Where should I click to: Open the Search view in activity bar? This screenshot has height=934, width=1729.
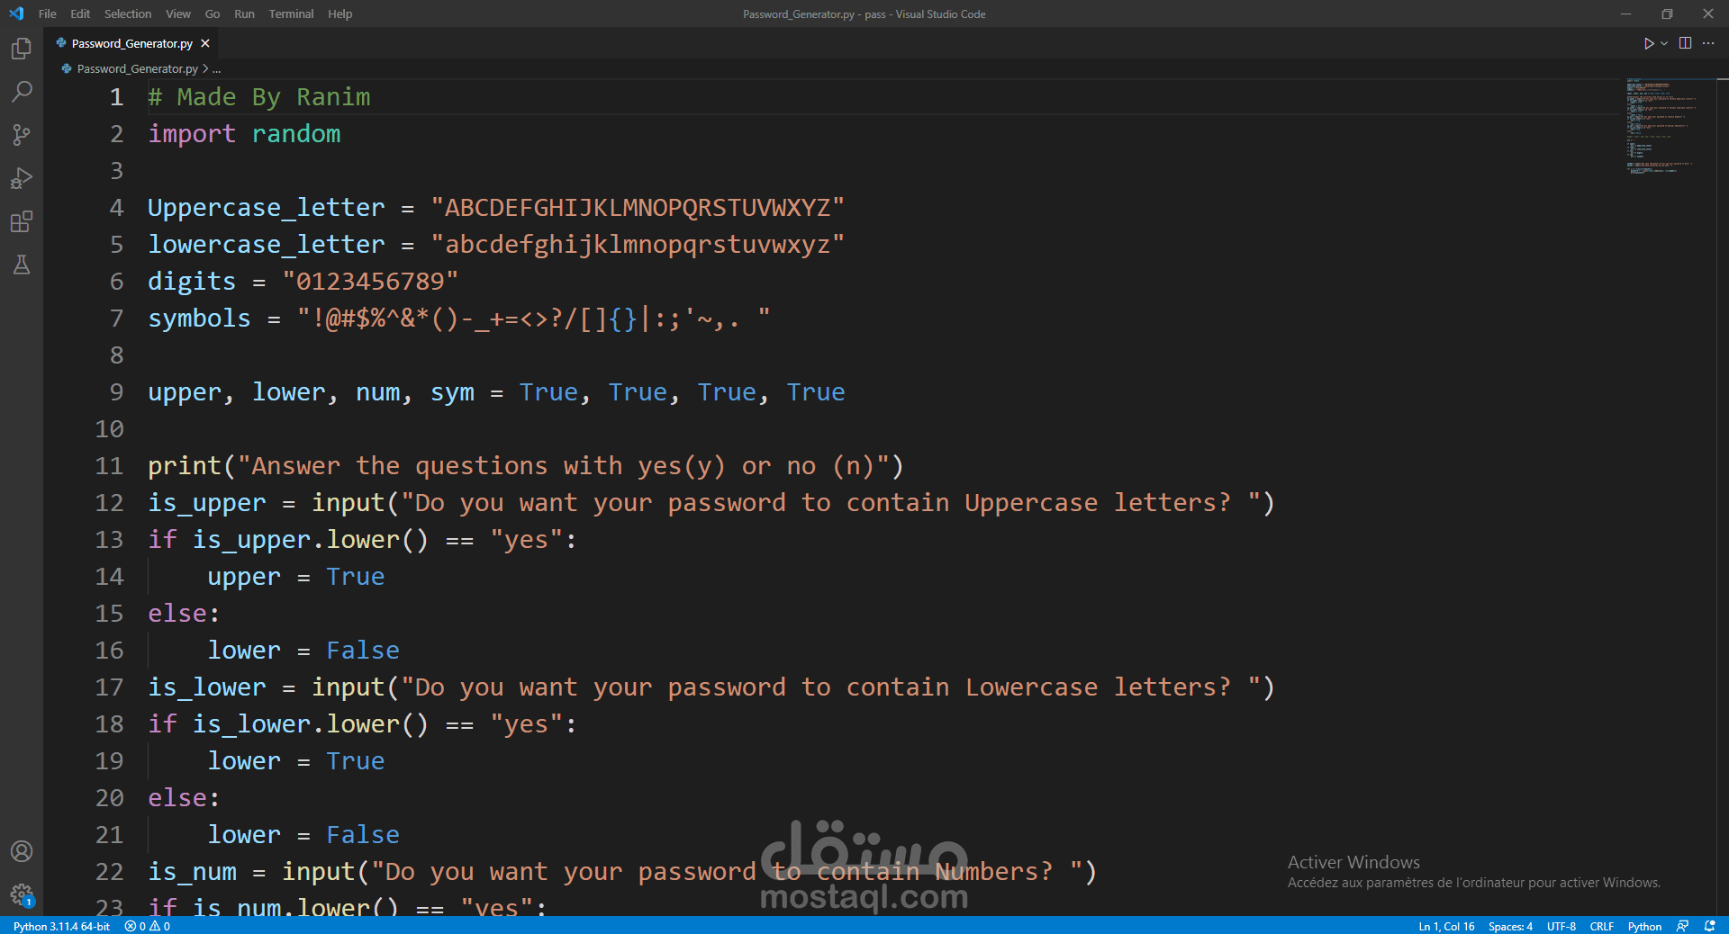[x=22, y=92]
